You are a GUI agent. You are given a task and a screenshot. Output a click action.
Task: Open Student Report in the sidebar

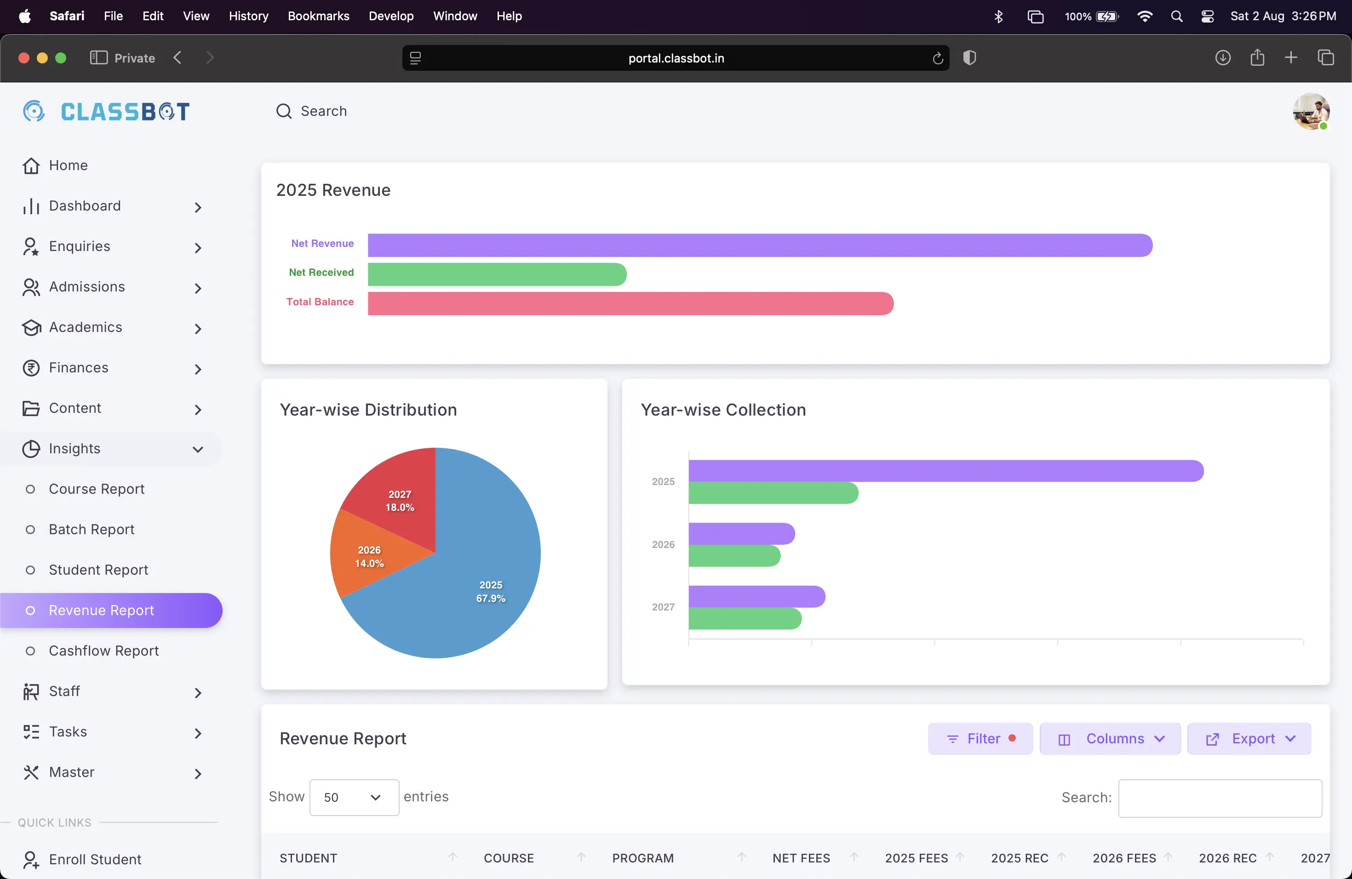tap(98, 570)
